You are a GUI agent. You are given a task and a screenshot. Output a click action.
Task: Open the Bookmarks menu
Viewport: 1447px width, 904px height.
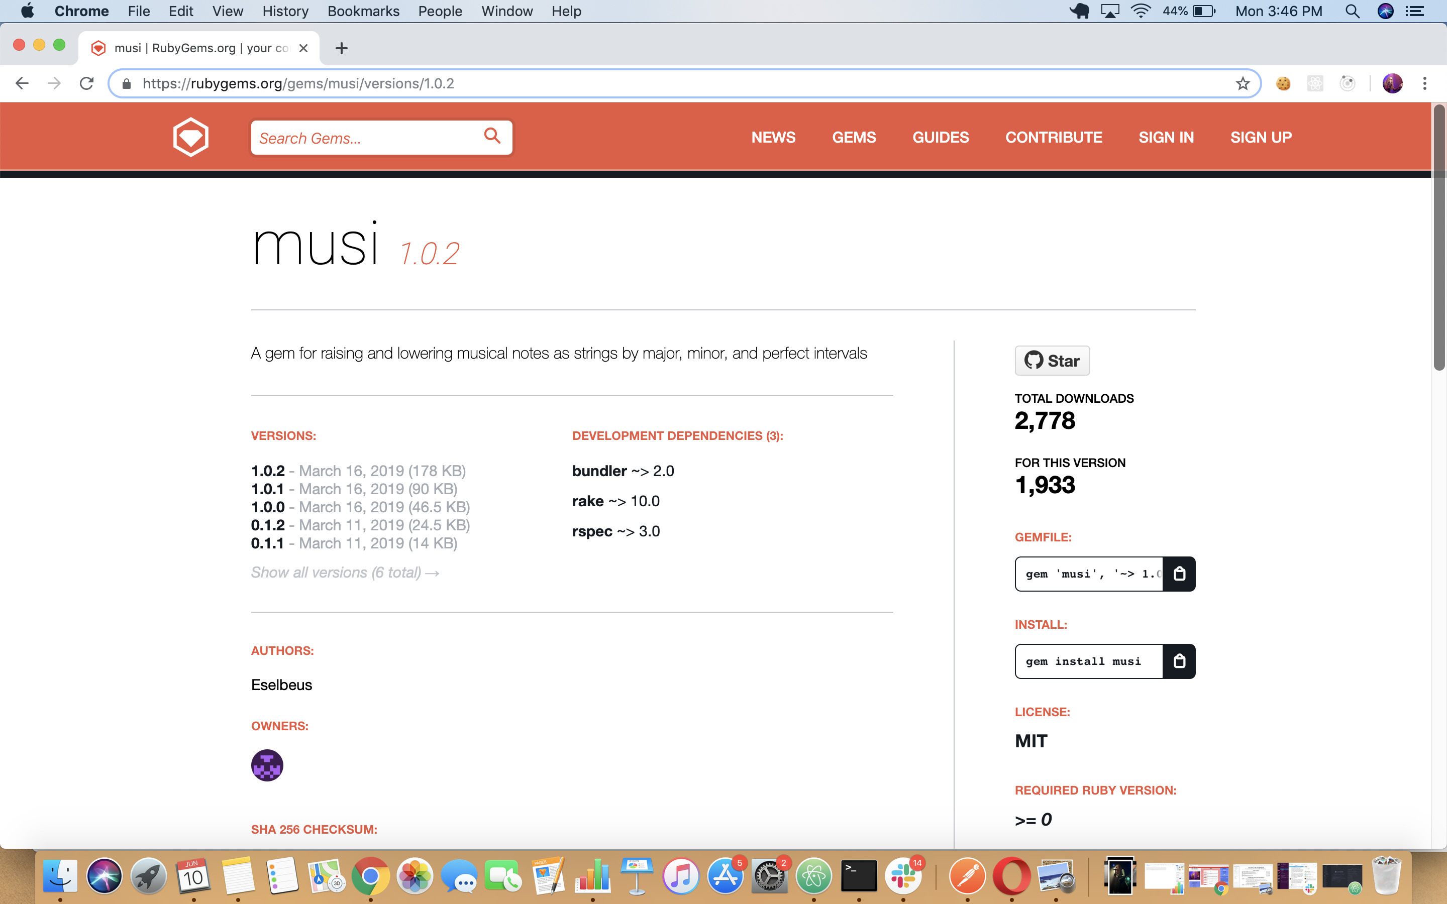(363, 12)
